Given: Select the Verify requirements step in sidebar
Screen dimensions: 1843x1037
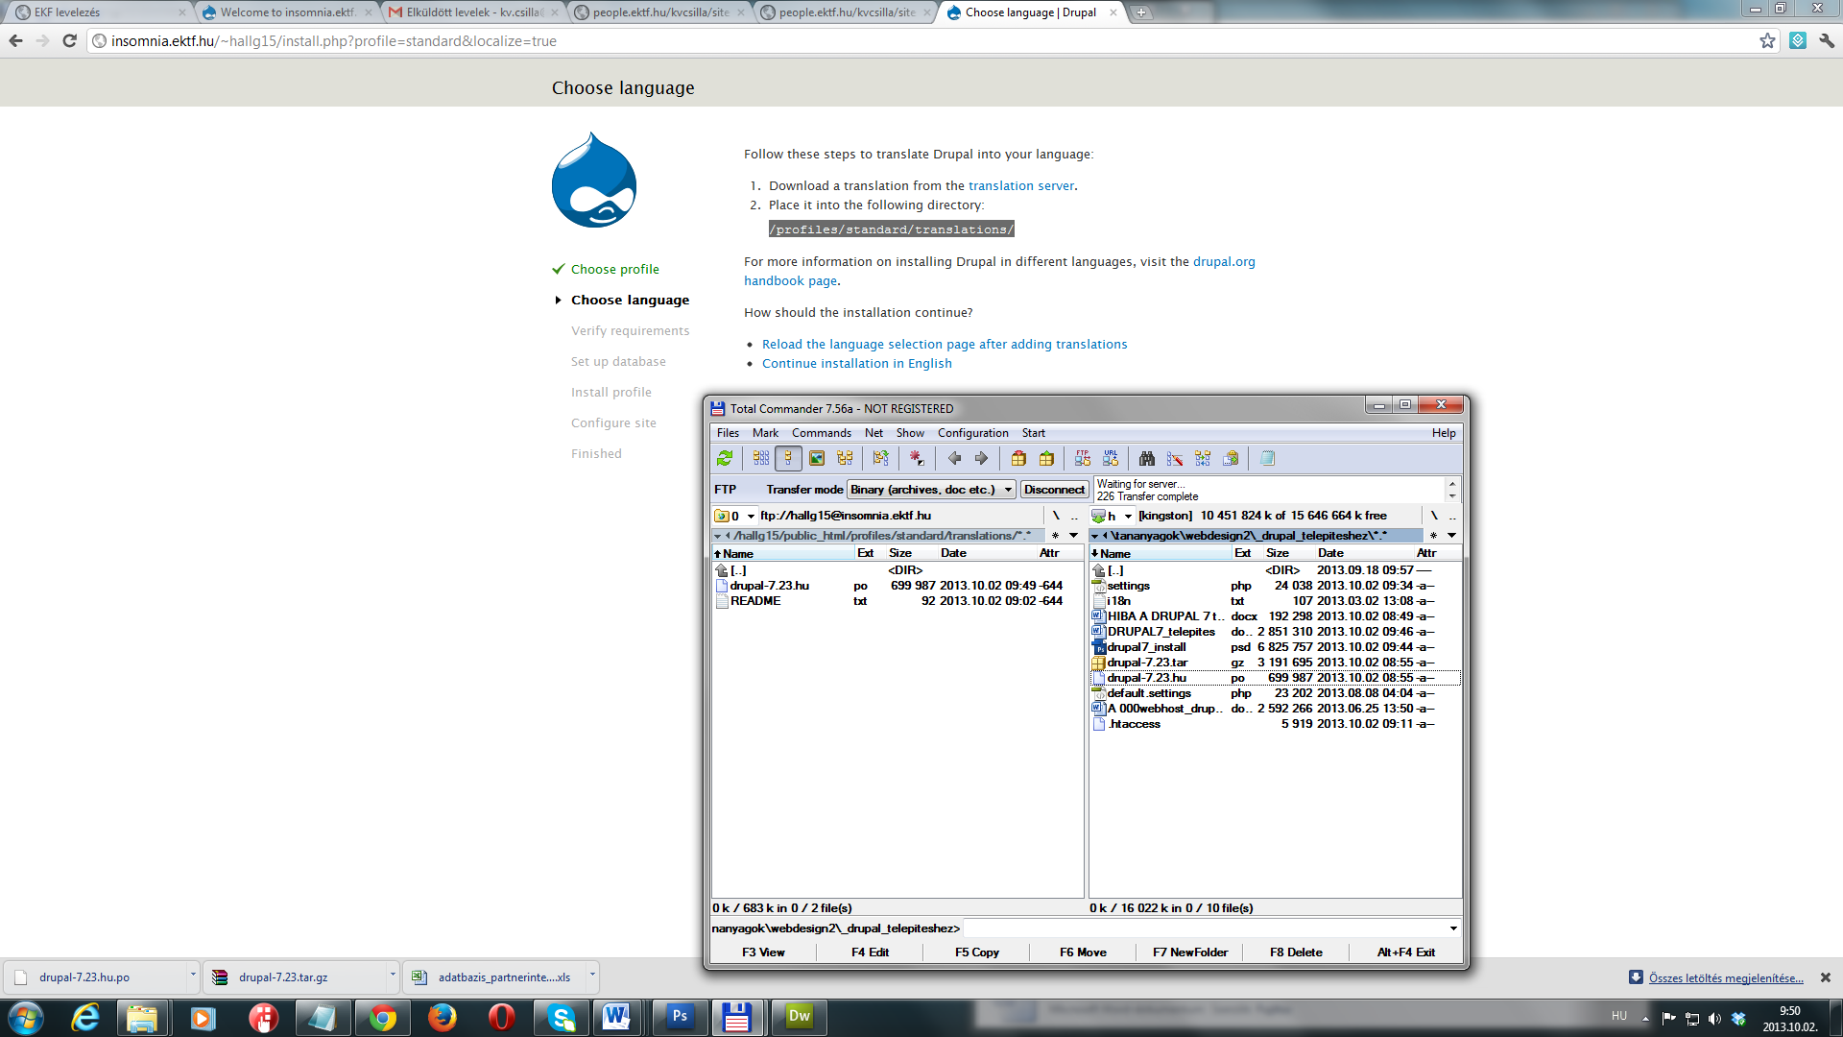Looking at the screenshot, I should (631, 330).
